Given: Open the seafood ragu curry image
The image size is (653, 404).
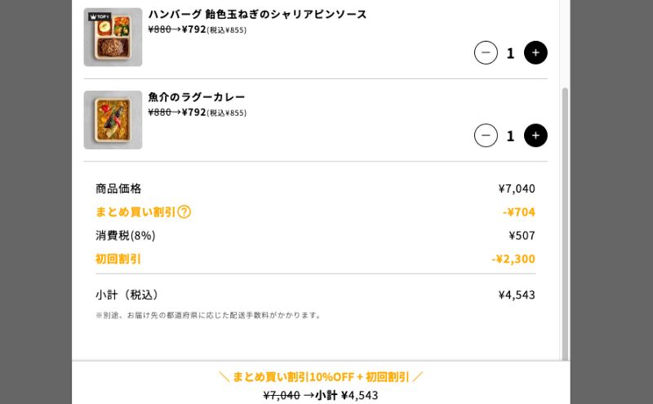Looking at the screenshot, I should click(x=113, y=120).
